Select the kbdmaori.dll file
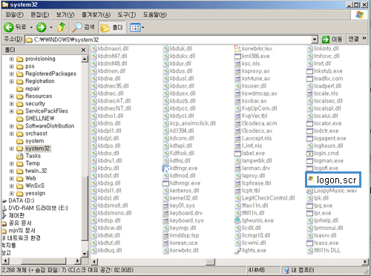 point(114,49)
